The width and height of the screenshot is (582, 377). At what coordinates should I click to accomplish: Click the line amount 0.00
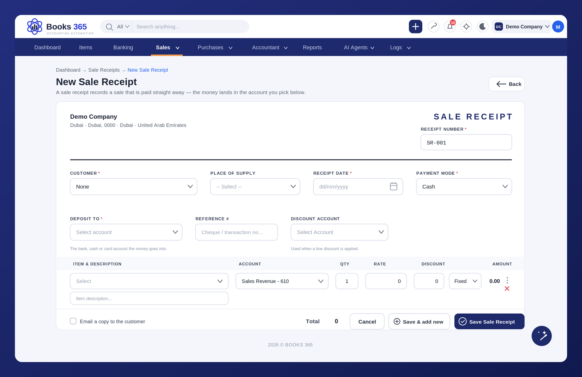point(495,281)
